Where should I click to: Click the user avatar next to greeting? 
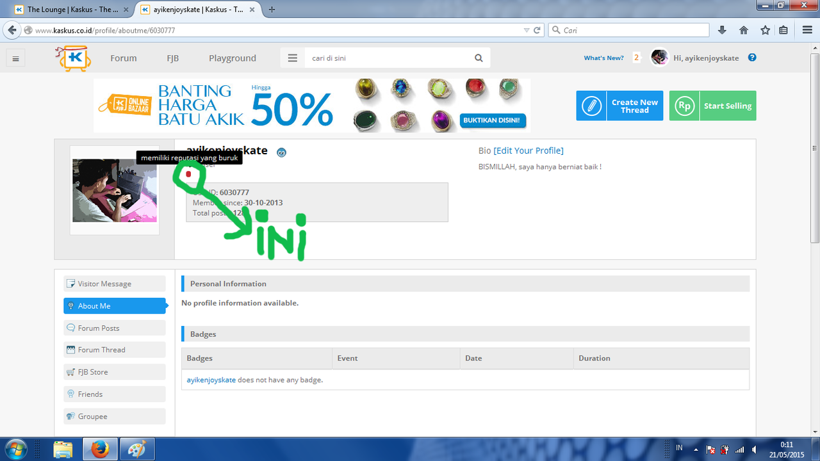click(660, 57)
